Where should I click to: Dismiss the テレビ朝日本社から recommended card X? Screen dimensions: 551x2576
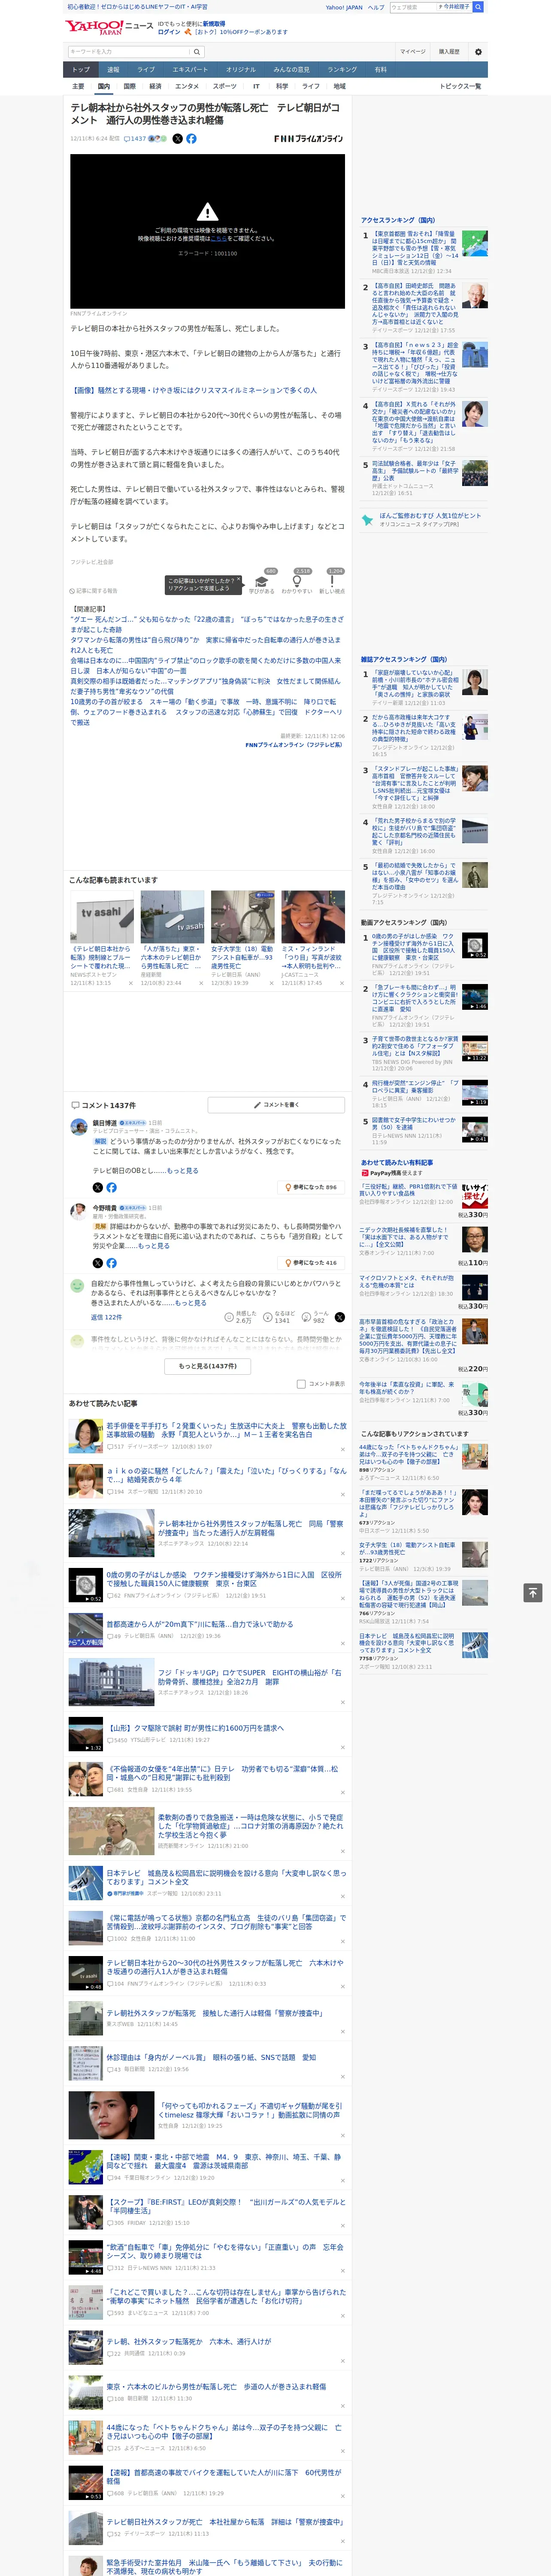click(x=131, y=983)
